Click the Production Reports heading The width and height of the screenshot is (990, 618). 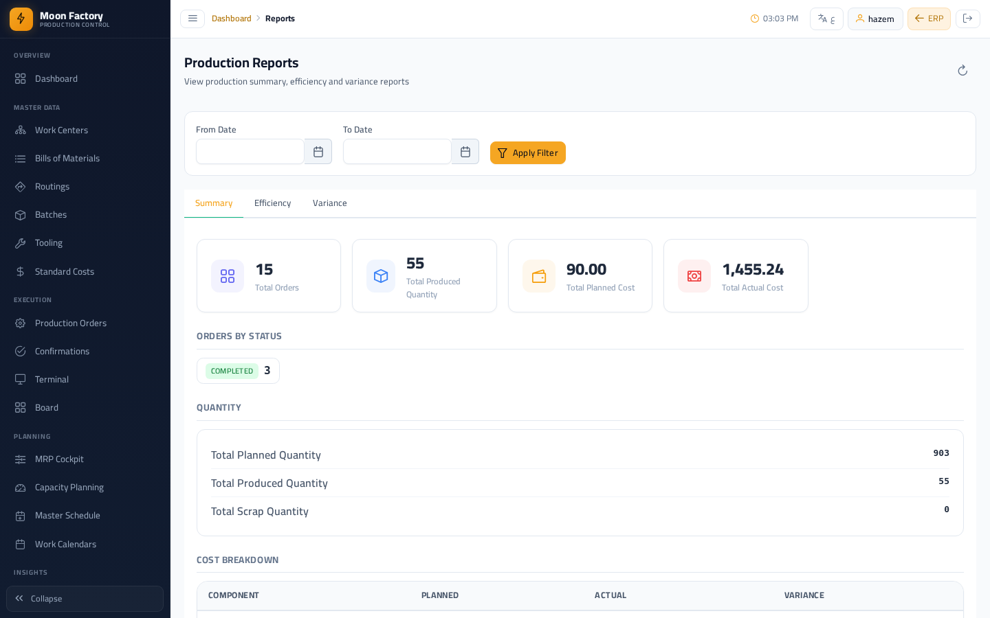241,62
